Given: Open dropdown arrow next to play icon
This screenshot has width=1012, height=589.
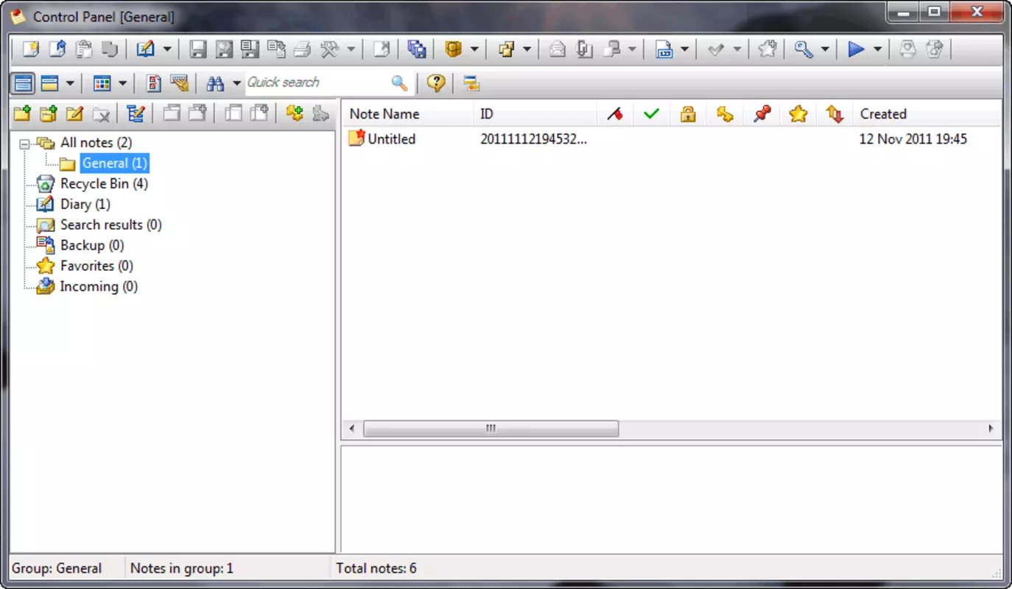Looking at the screenshot, I should pos(877,49).
